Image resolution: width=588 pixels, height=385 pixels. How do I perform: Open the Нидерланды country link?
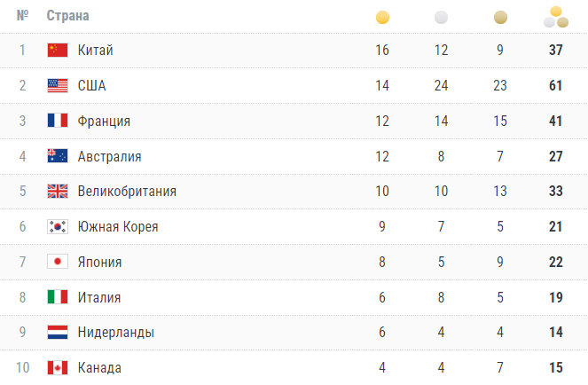(116, 333)
